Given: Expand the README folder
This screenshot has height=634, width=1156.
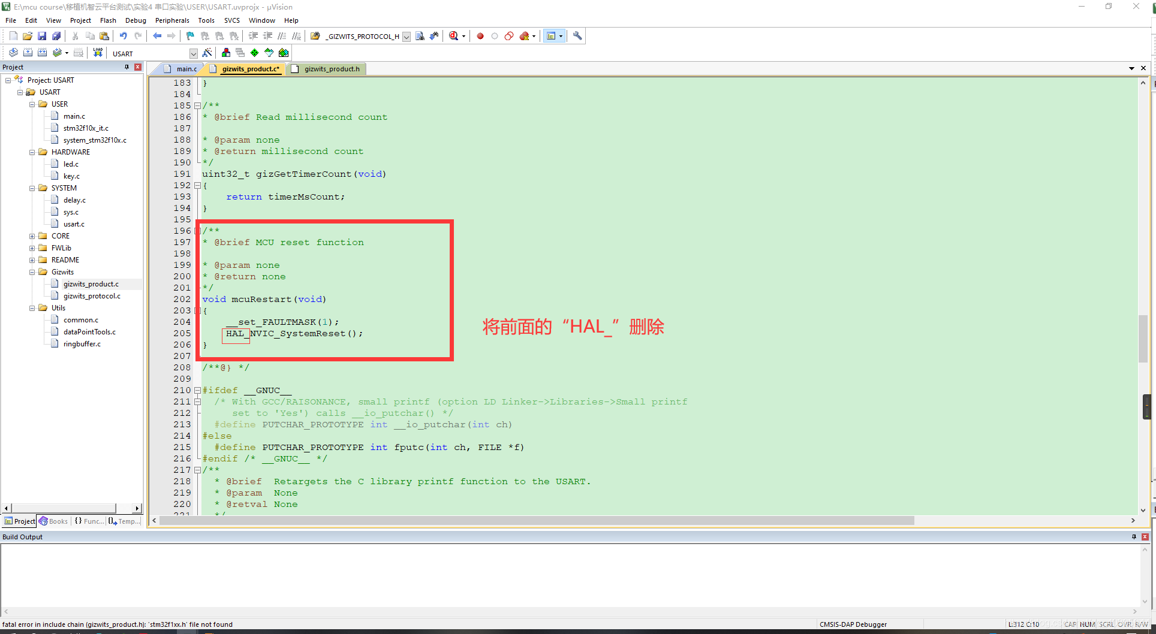Looking at the screenshot, I should coord(32,260).
